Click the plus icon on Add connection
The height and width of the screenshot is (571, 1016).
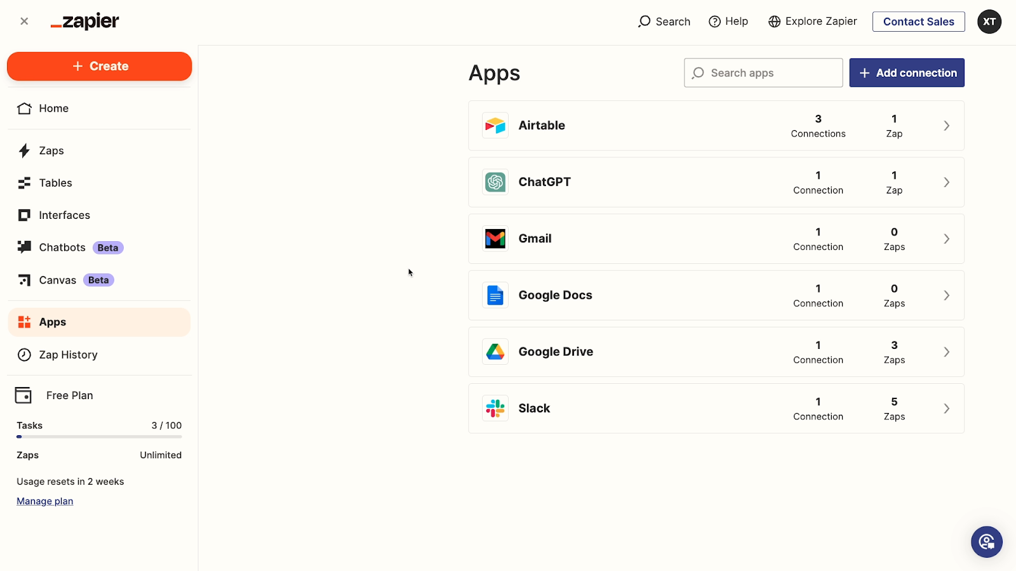click(x=864, y=73)
